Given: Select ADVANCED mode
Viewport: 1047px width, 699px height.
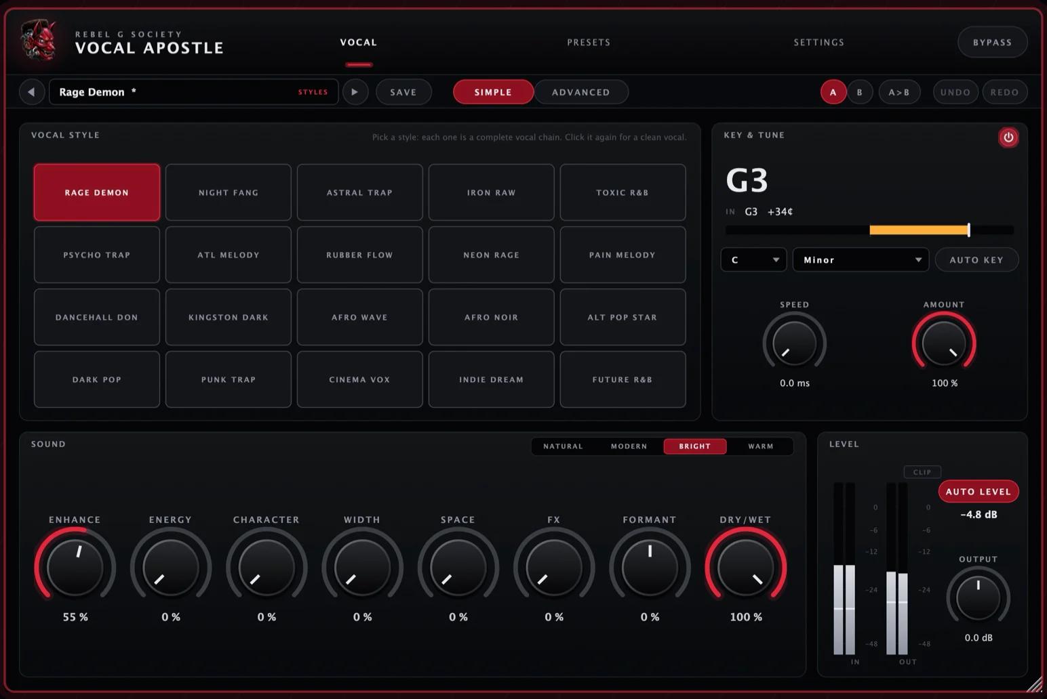Looking at the screenshot, I should click(581, 92).
